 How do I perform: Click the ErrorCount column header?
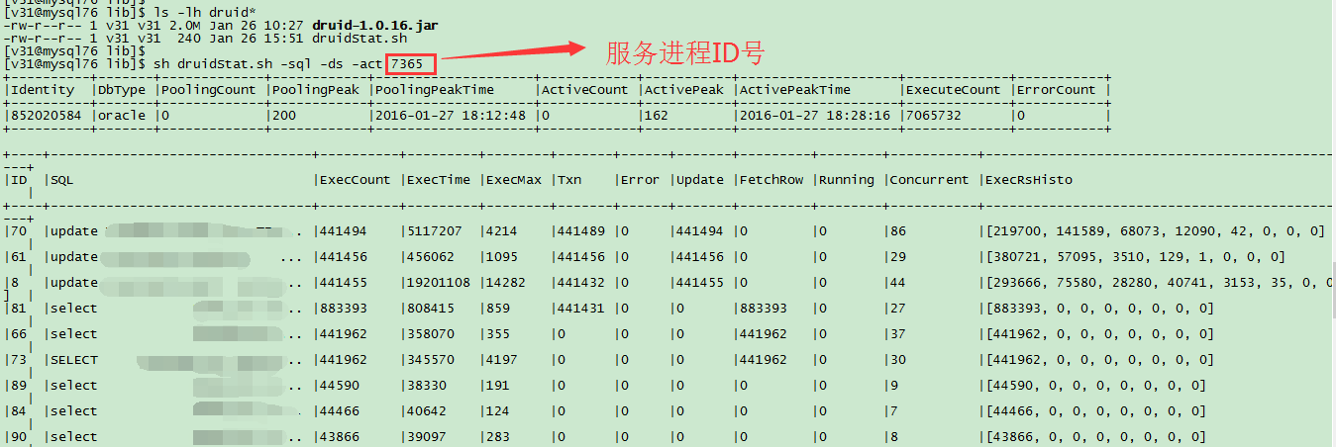coord(1056,89)
